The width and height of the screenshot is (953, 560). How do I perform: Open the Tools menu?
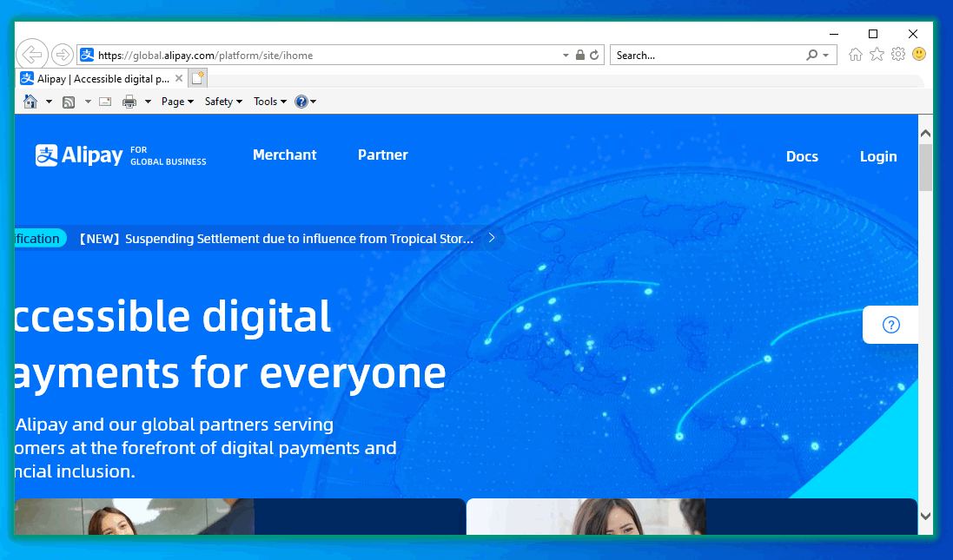[270, 102]
